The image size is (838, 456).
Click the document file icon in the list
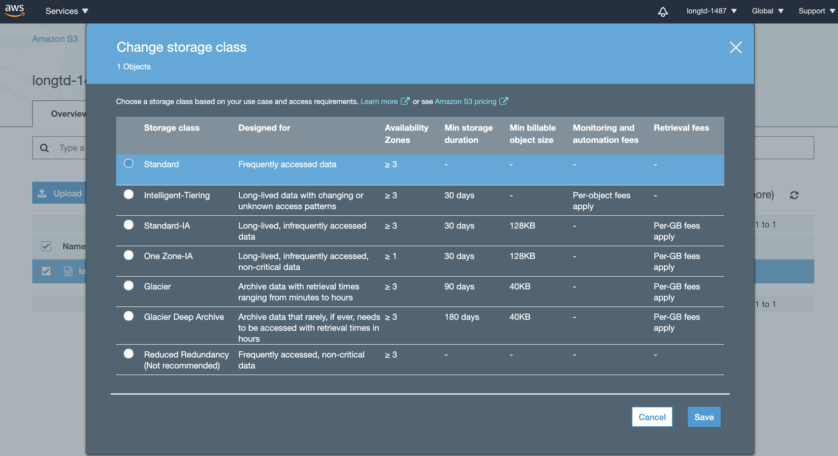tap(68, 271)
